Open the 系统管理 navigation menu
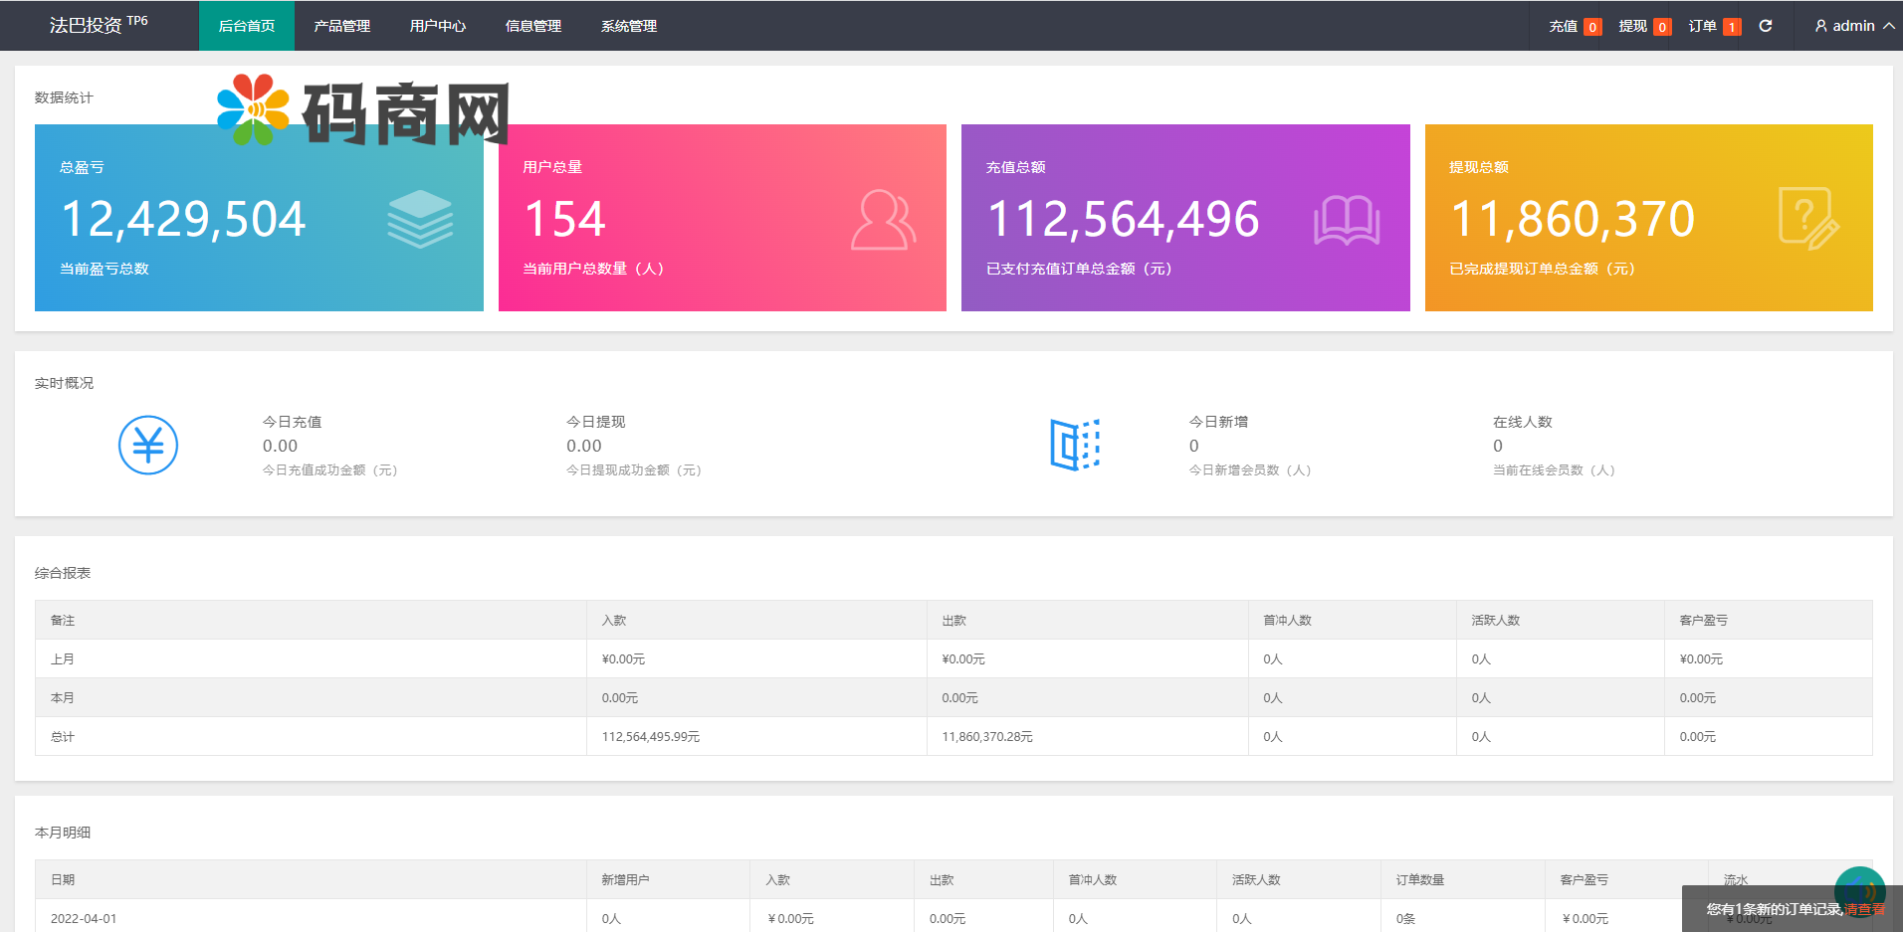This screenshot has height=932, width=1903. (629, 26)
